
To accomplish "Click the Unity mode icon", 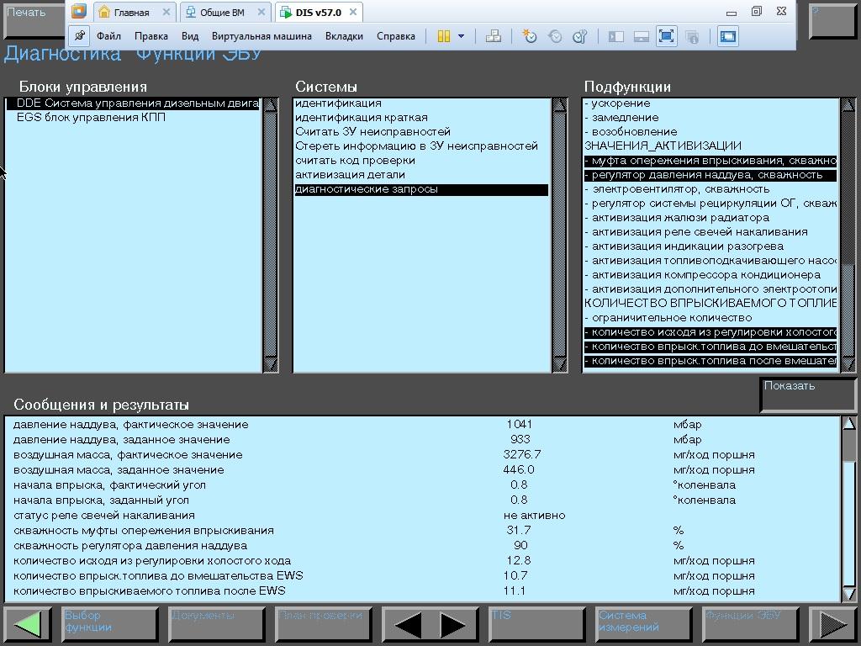I will pyautogui.click(x=692, y=36).
